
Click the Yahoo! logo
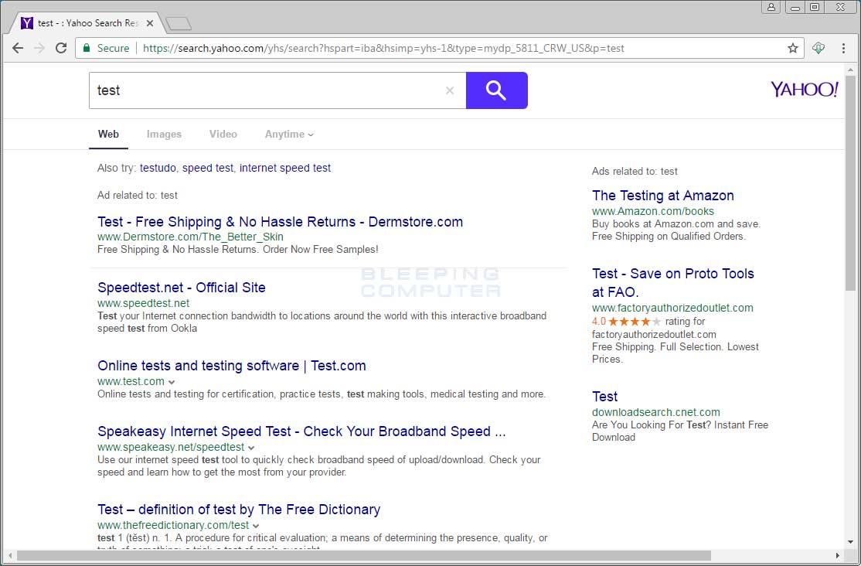(x=805, y=90)
